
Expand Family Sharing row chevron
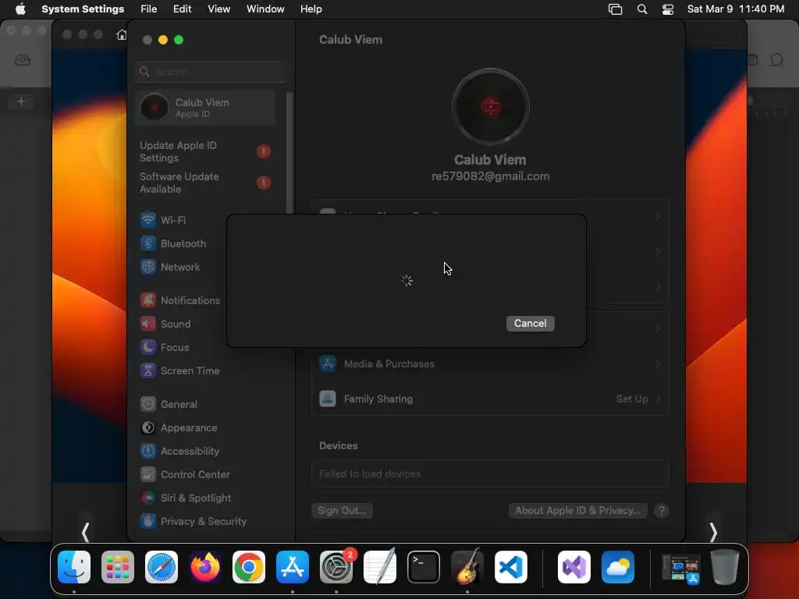(x=658, y=399)
